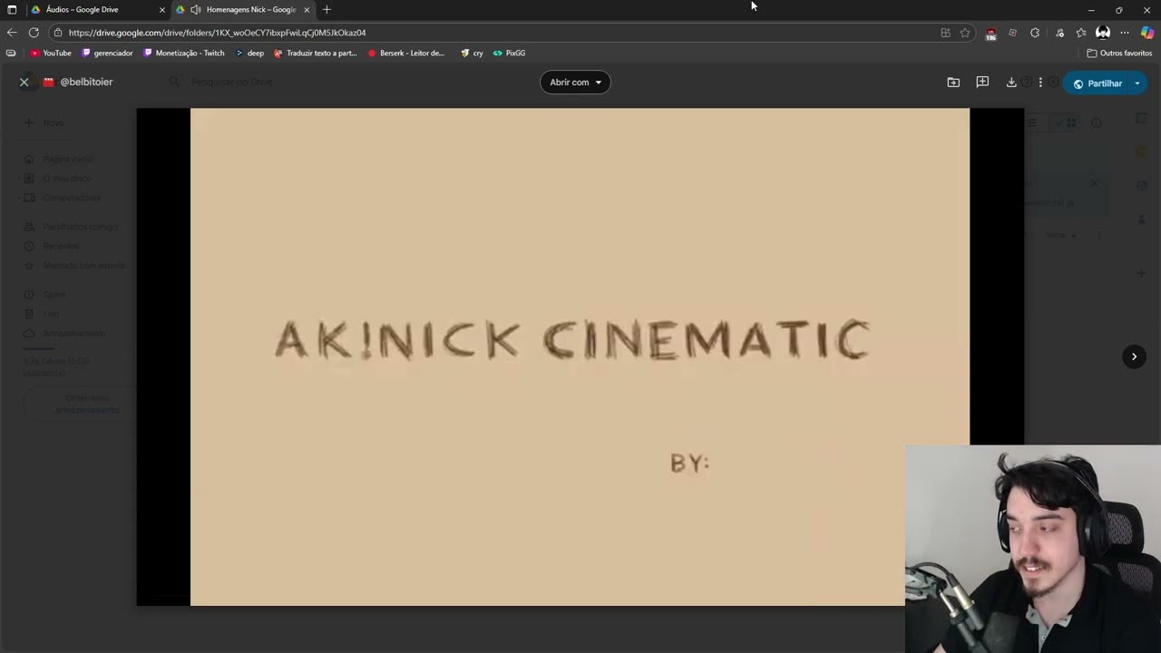
Task: Open the 'Outros favoritos' folder
Action: [1119, 54]
